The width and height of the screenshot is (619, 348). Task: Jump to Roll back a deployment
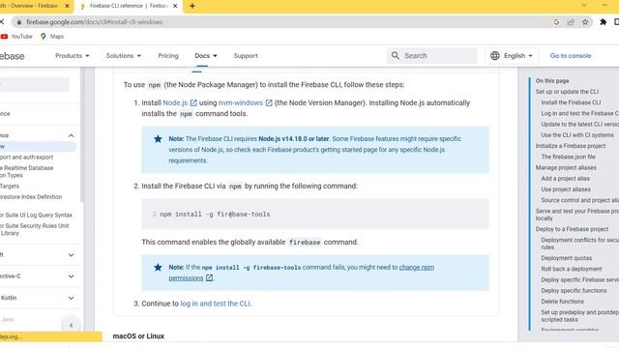(x=572, y=269)
